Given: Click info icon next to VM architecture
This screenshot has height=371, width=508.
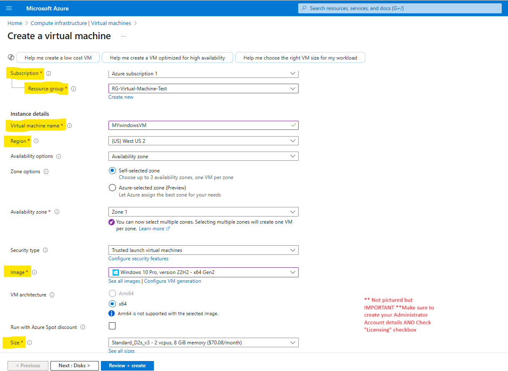Looking at the screenshot, I should coord(52,295).
